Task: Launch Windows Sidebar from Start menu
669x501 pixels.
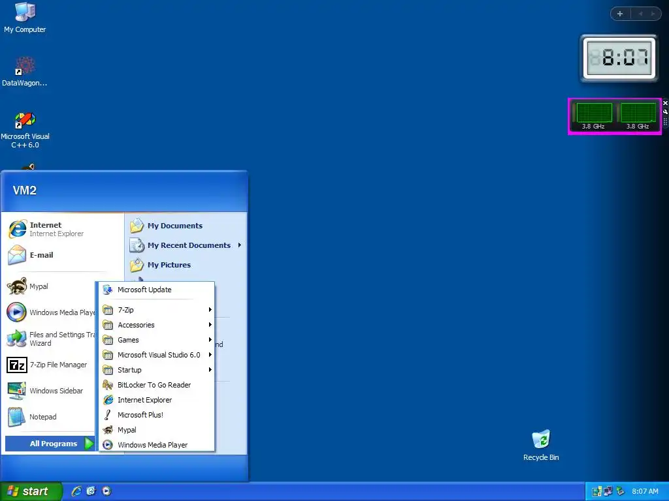Action: (x=50, y=391)
